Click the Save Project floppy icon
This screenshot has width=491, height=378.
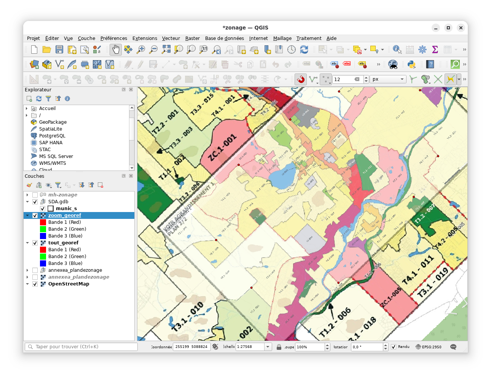[59, 49]
